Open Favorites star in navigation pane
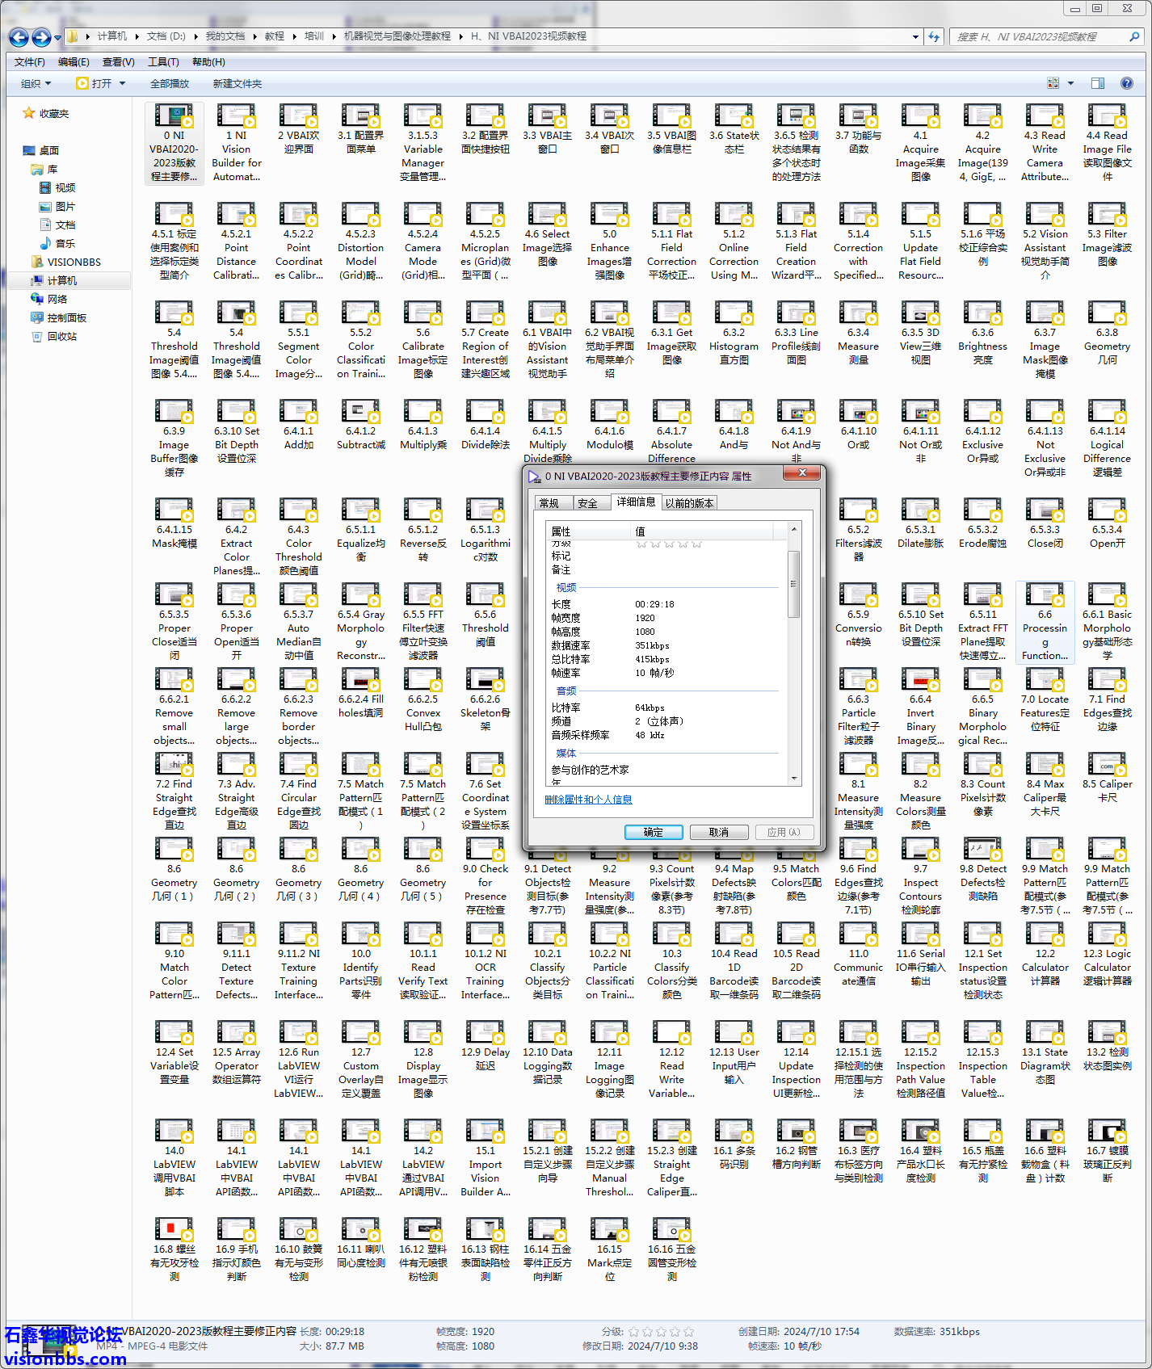The height and width of the screenshot is (1369, 1152). point(46,114)
